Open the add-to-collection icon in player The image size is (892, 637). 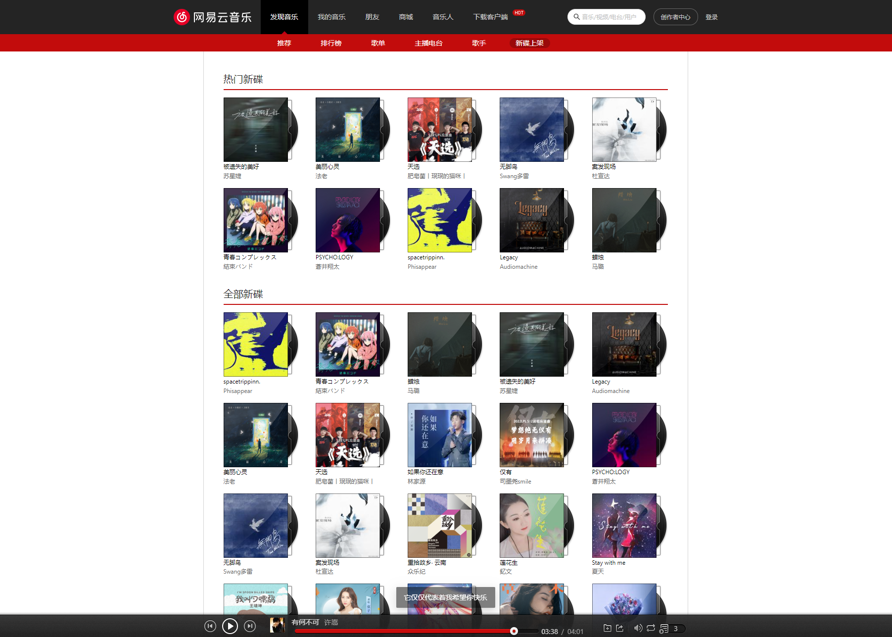click(608, 628)
